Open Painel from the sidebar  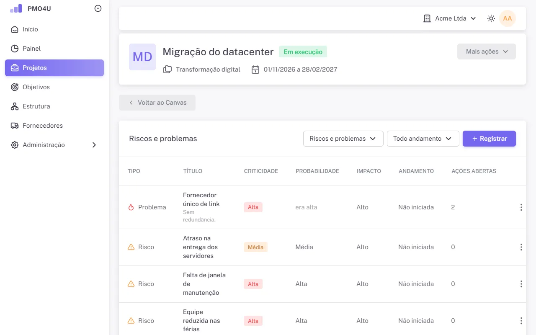coord(54,49)
